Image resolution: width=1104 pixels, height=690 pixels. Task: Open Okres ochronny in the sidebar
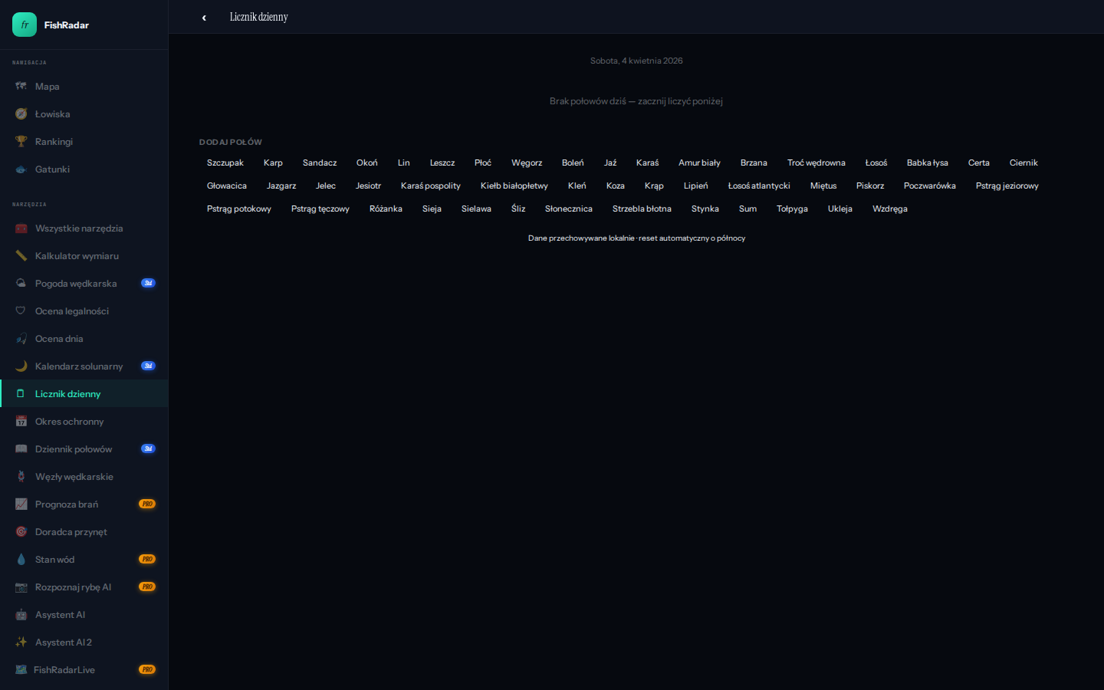[x=69, y=422]
